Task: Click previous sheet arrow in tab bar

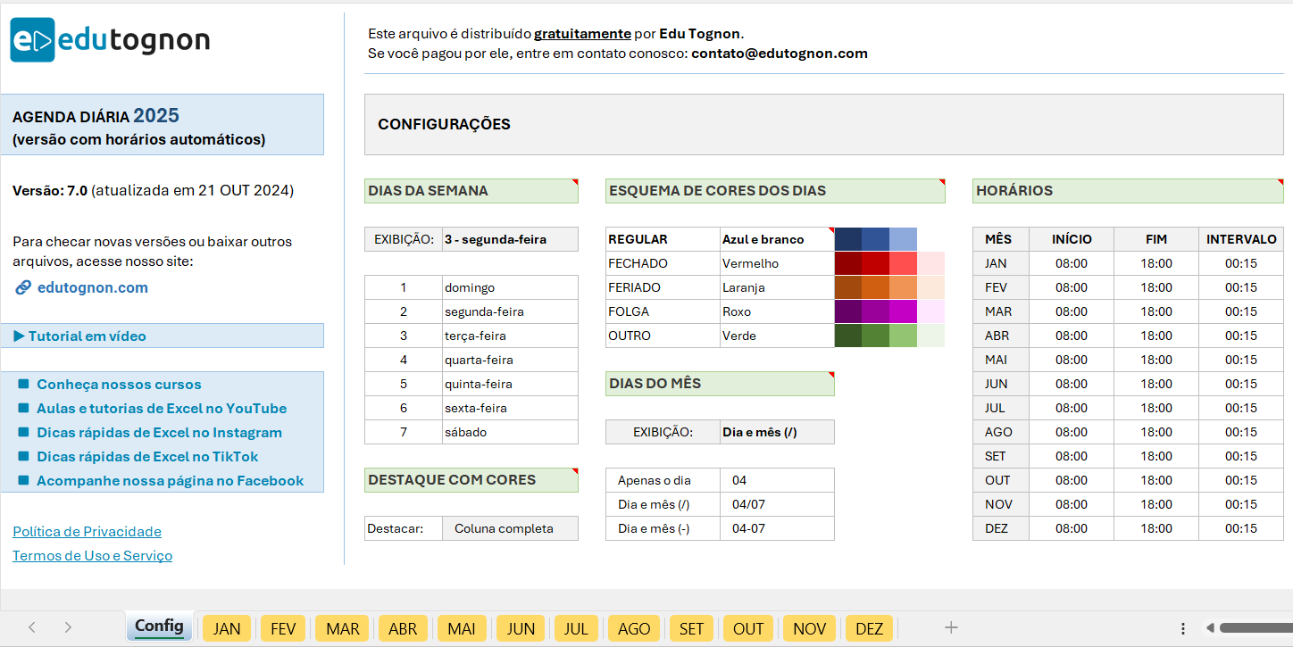Action: (32, 627)
